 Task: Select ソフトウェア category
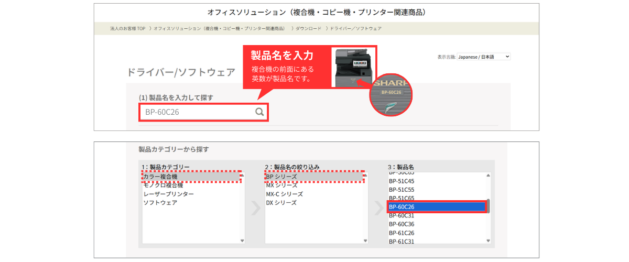point(160,202)
